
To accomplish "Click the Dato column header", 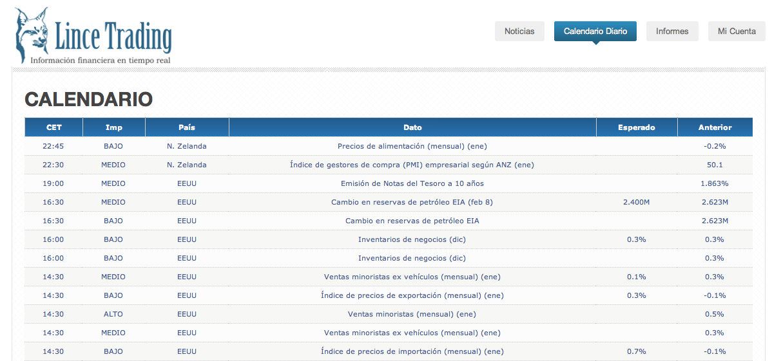I will [x=412, y=127].
